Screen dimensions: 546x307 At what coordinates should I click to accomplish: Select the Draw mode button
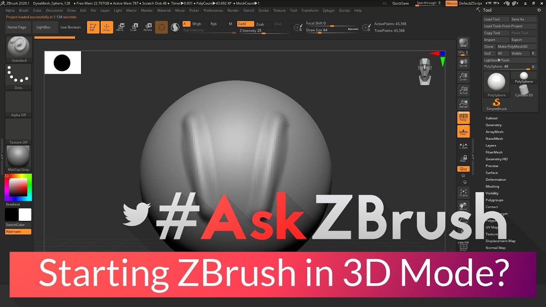click(x=107, y=27)
